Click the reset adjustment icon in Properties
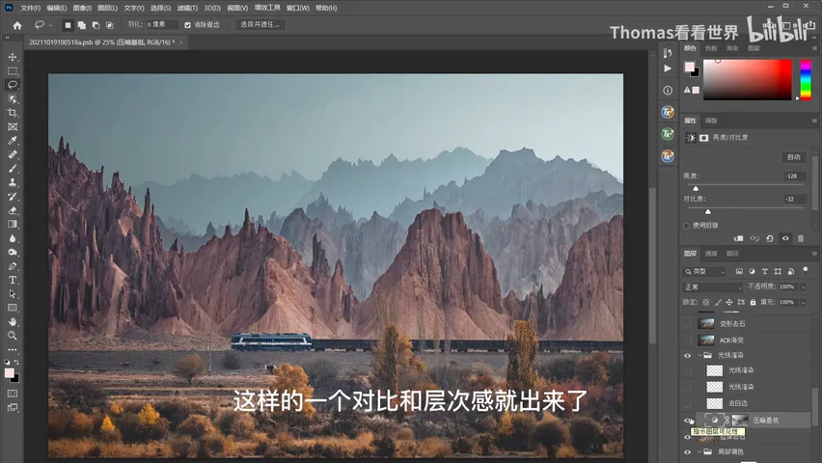The height and width of the screenshot is (463, 822). pyautogui.click(x=770, y=238)
